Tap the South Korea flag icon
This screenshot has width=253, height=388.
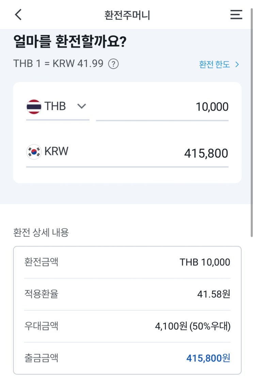[34, 152]
